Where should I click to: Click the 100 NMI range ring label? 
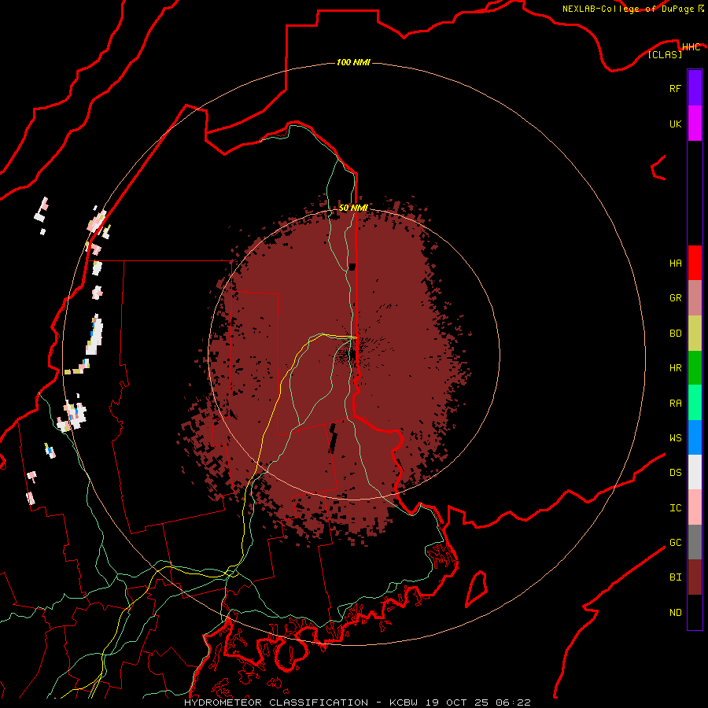point(353,62)
